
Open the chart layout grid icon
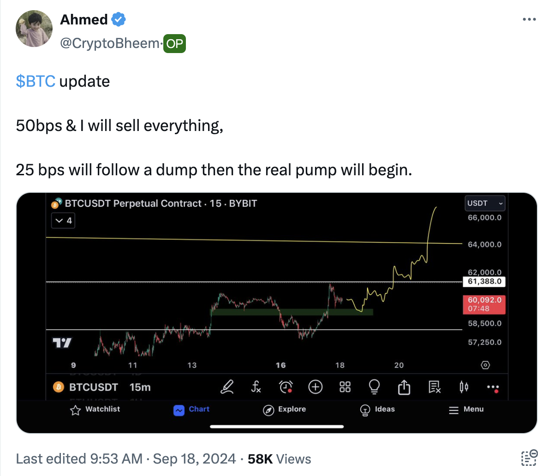tap(345, 387)
